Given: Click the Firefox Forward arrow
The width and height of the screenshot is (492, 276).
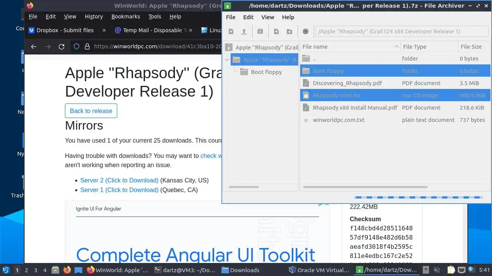Looking at the screenshot, I should 48,46.
